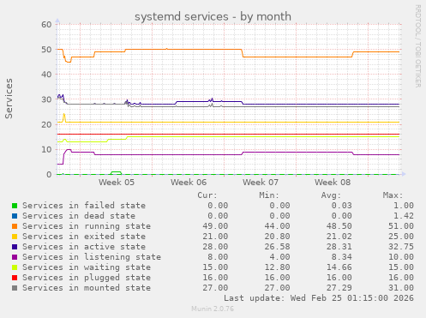Click the purple listening state legend swatch
426x318 pixels.
click(15, 257)
